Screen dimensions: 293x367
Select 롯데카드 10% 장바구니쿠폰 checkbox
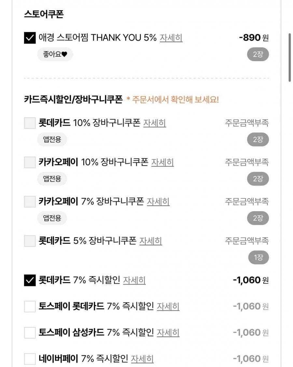30,123
